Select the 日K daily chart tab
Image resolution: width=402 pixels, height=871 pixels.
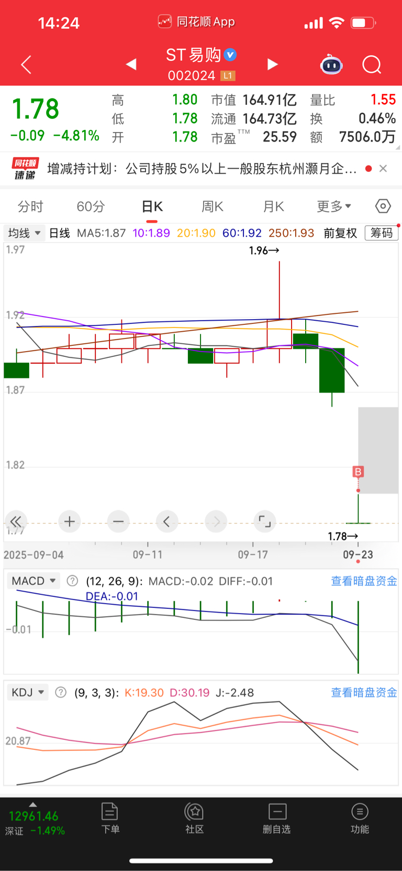click(x=152, y=206)
